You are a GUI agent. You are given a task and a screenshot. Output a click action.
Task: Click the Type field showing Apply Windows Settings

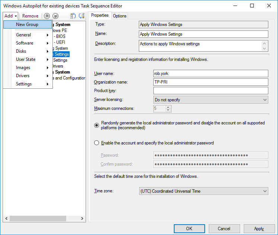coord(203,25)
